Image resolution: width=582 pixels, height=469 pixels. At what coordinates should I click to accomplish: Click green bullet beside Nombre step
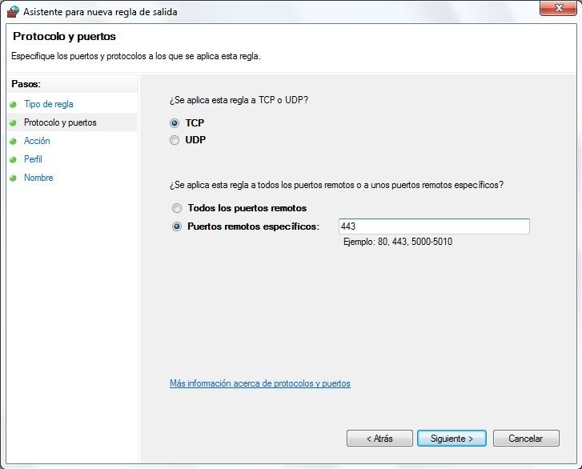14,178
